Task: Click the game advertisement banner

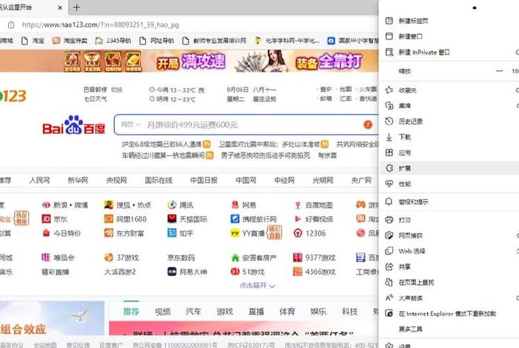Action: [189, 61]
